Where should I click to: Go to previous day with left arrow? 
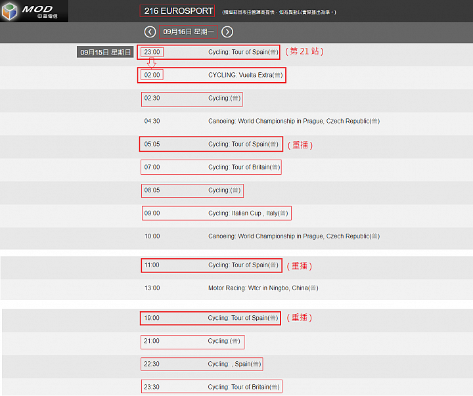(150, 32)
